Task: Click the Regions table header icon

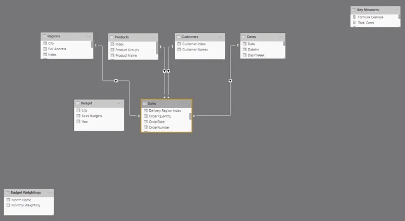Action: tap(44, 36)
